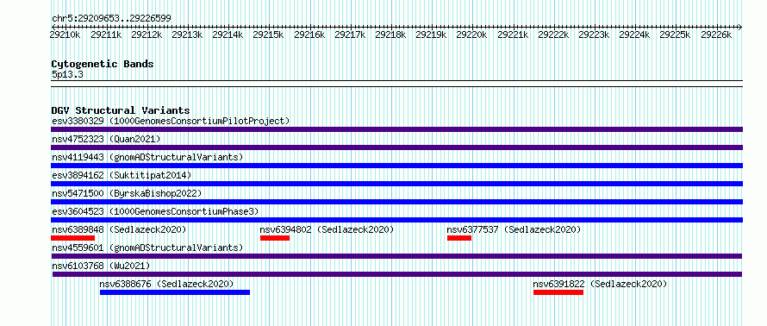Click the 29216k ruler tick label

coord(309,34)
